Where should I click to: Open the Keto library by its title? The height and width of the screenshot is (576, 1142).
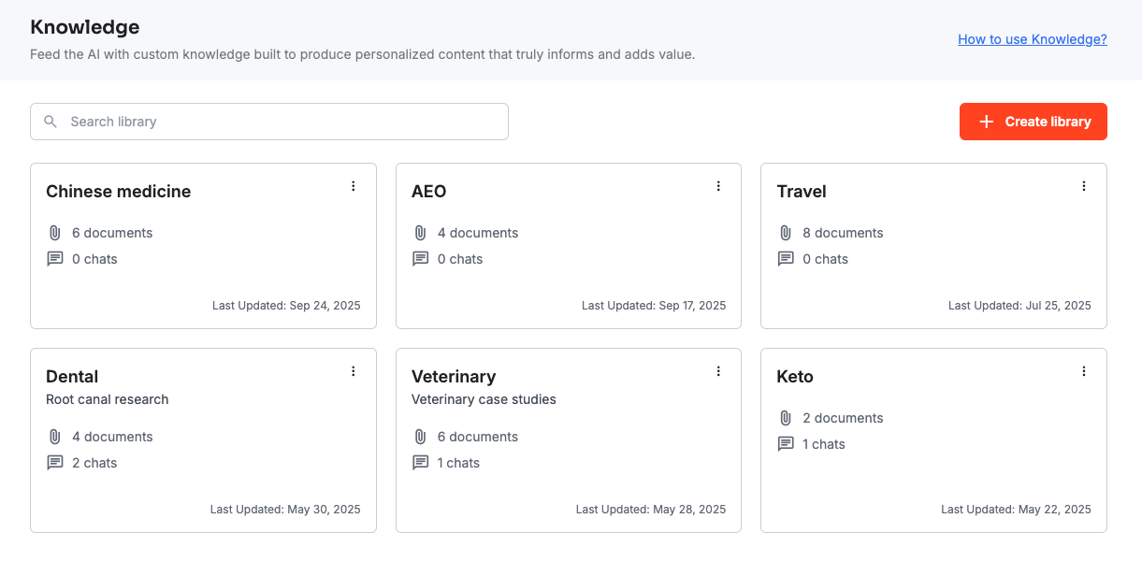click(x=795, y=377)
